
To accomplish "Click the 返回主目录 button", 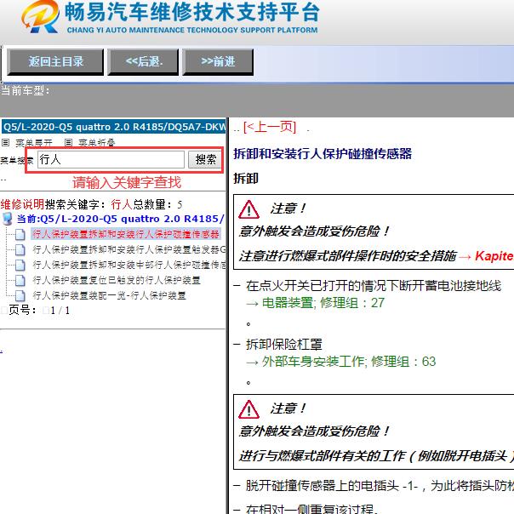I will (x=55, y=61).
